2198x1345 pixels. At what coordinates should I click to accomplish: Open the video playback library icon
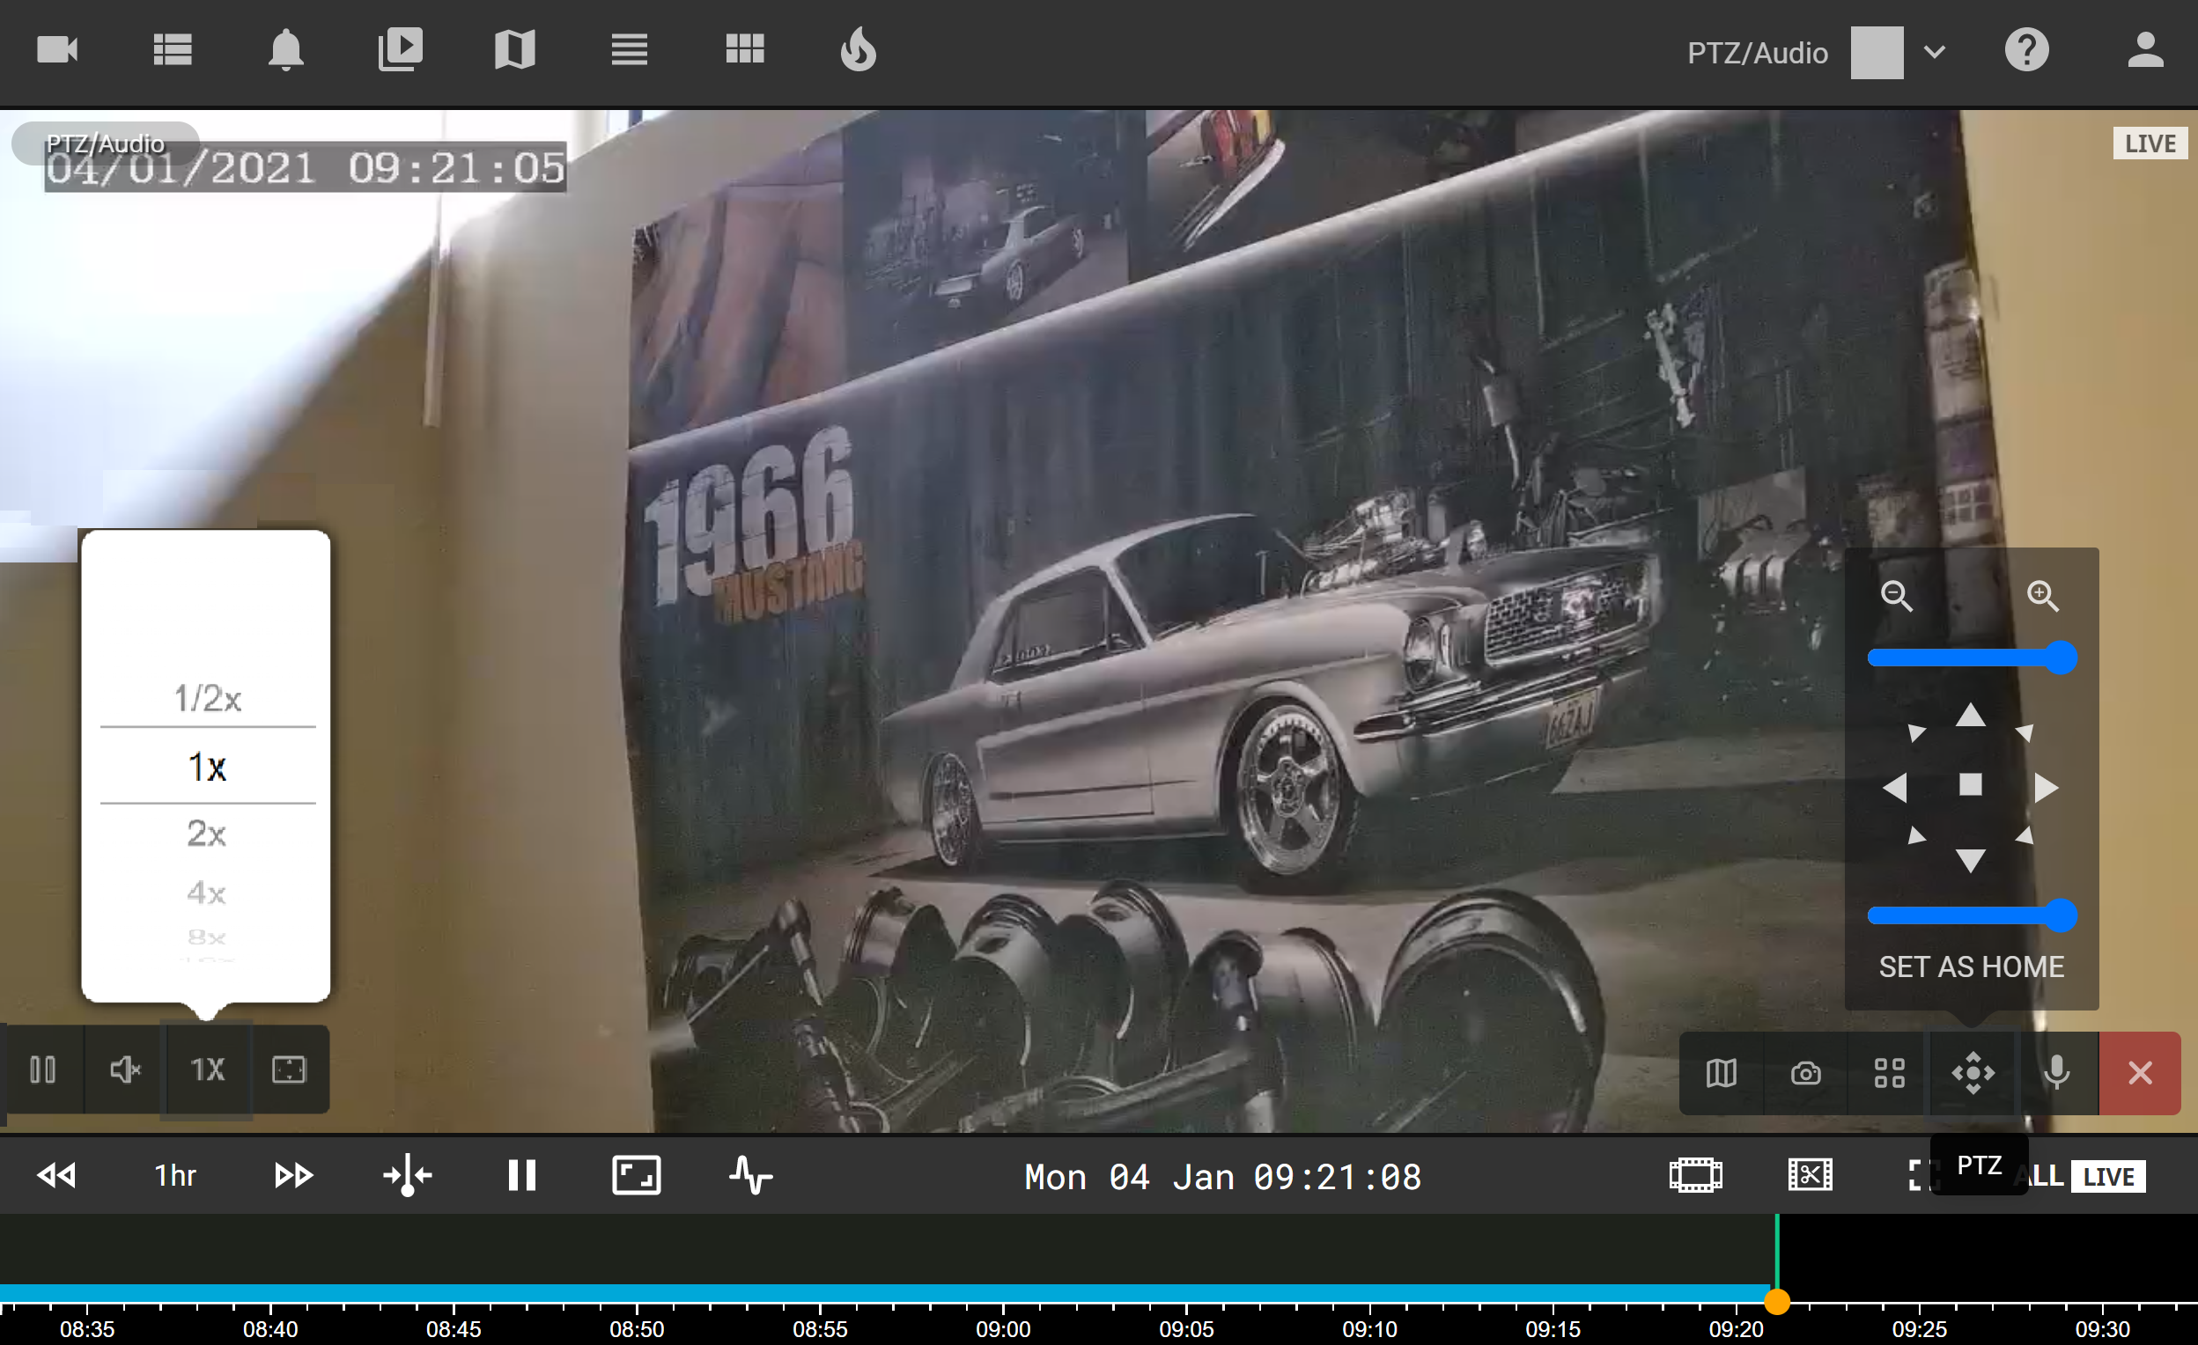pos(400,50)
